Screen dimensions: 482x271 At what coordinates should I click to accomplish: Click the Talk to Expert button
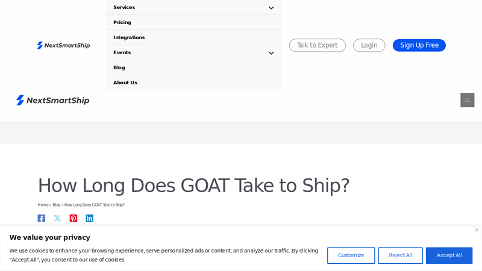click(318, 45)
